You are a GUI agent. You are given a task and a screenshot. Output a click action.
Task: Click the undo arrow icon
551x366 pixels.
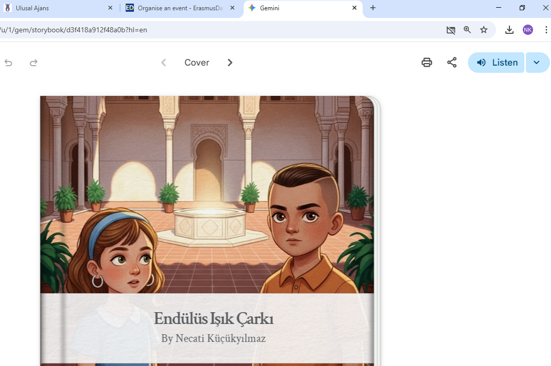pyautogui.click(x=8, y=63)
